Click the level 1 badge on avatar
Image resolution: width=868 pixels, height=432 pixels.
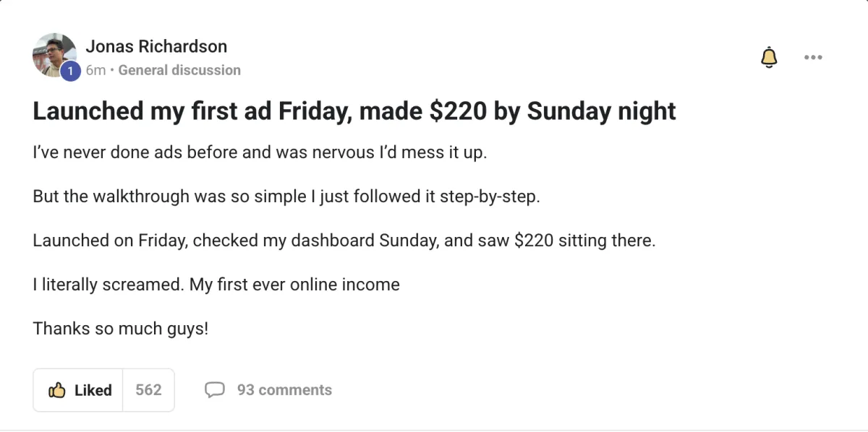(70, 71)
